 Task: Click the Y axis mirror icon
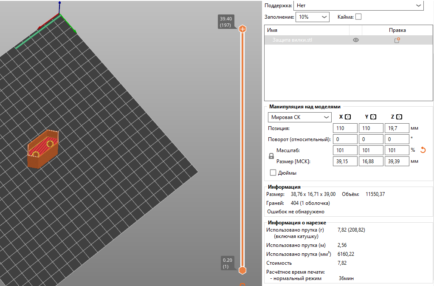374,117
